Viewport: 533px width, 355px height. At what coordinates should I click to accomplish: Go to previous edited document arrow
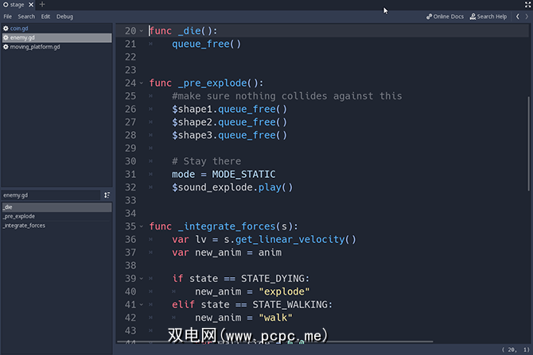519,16
